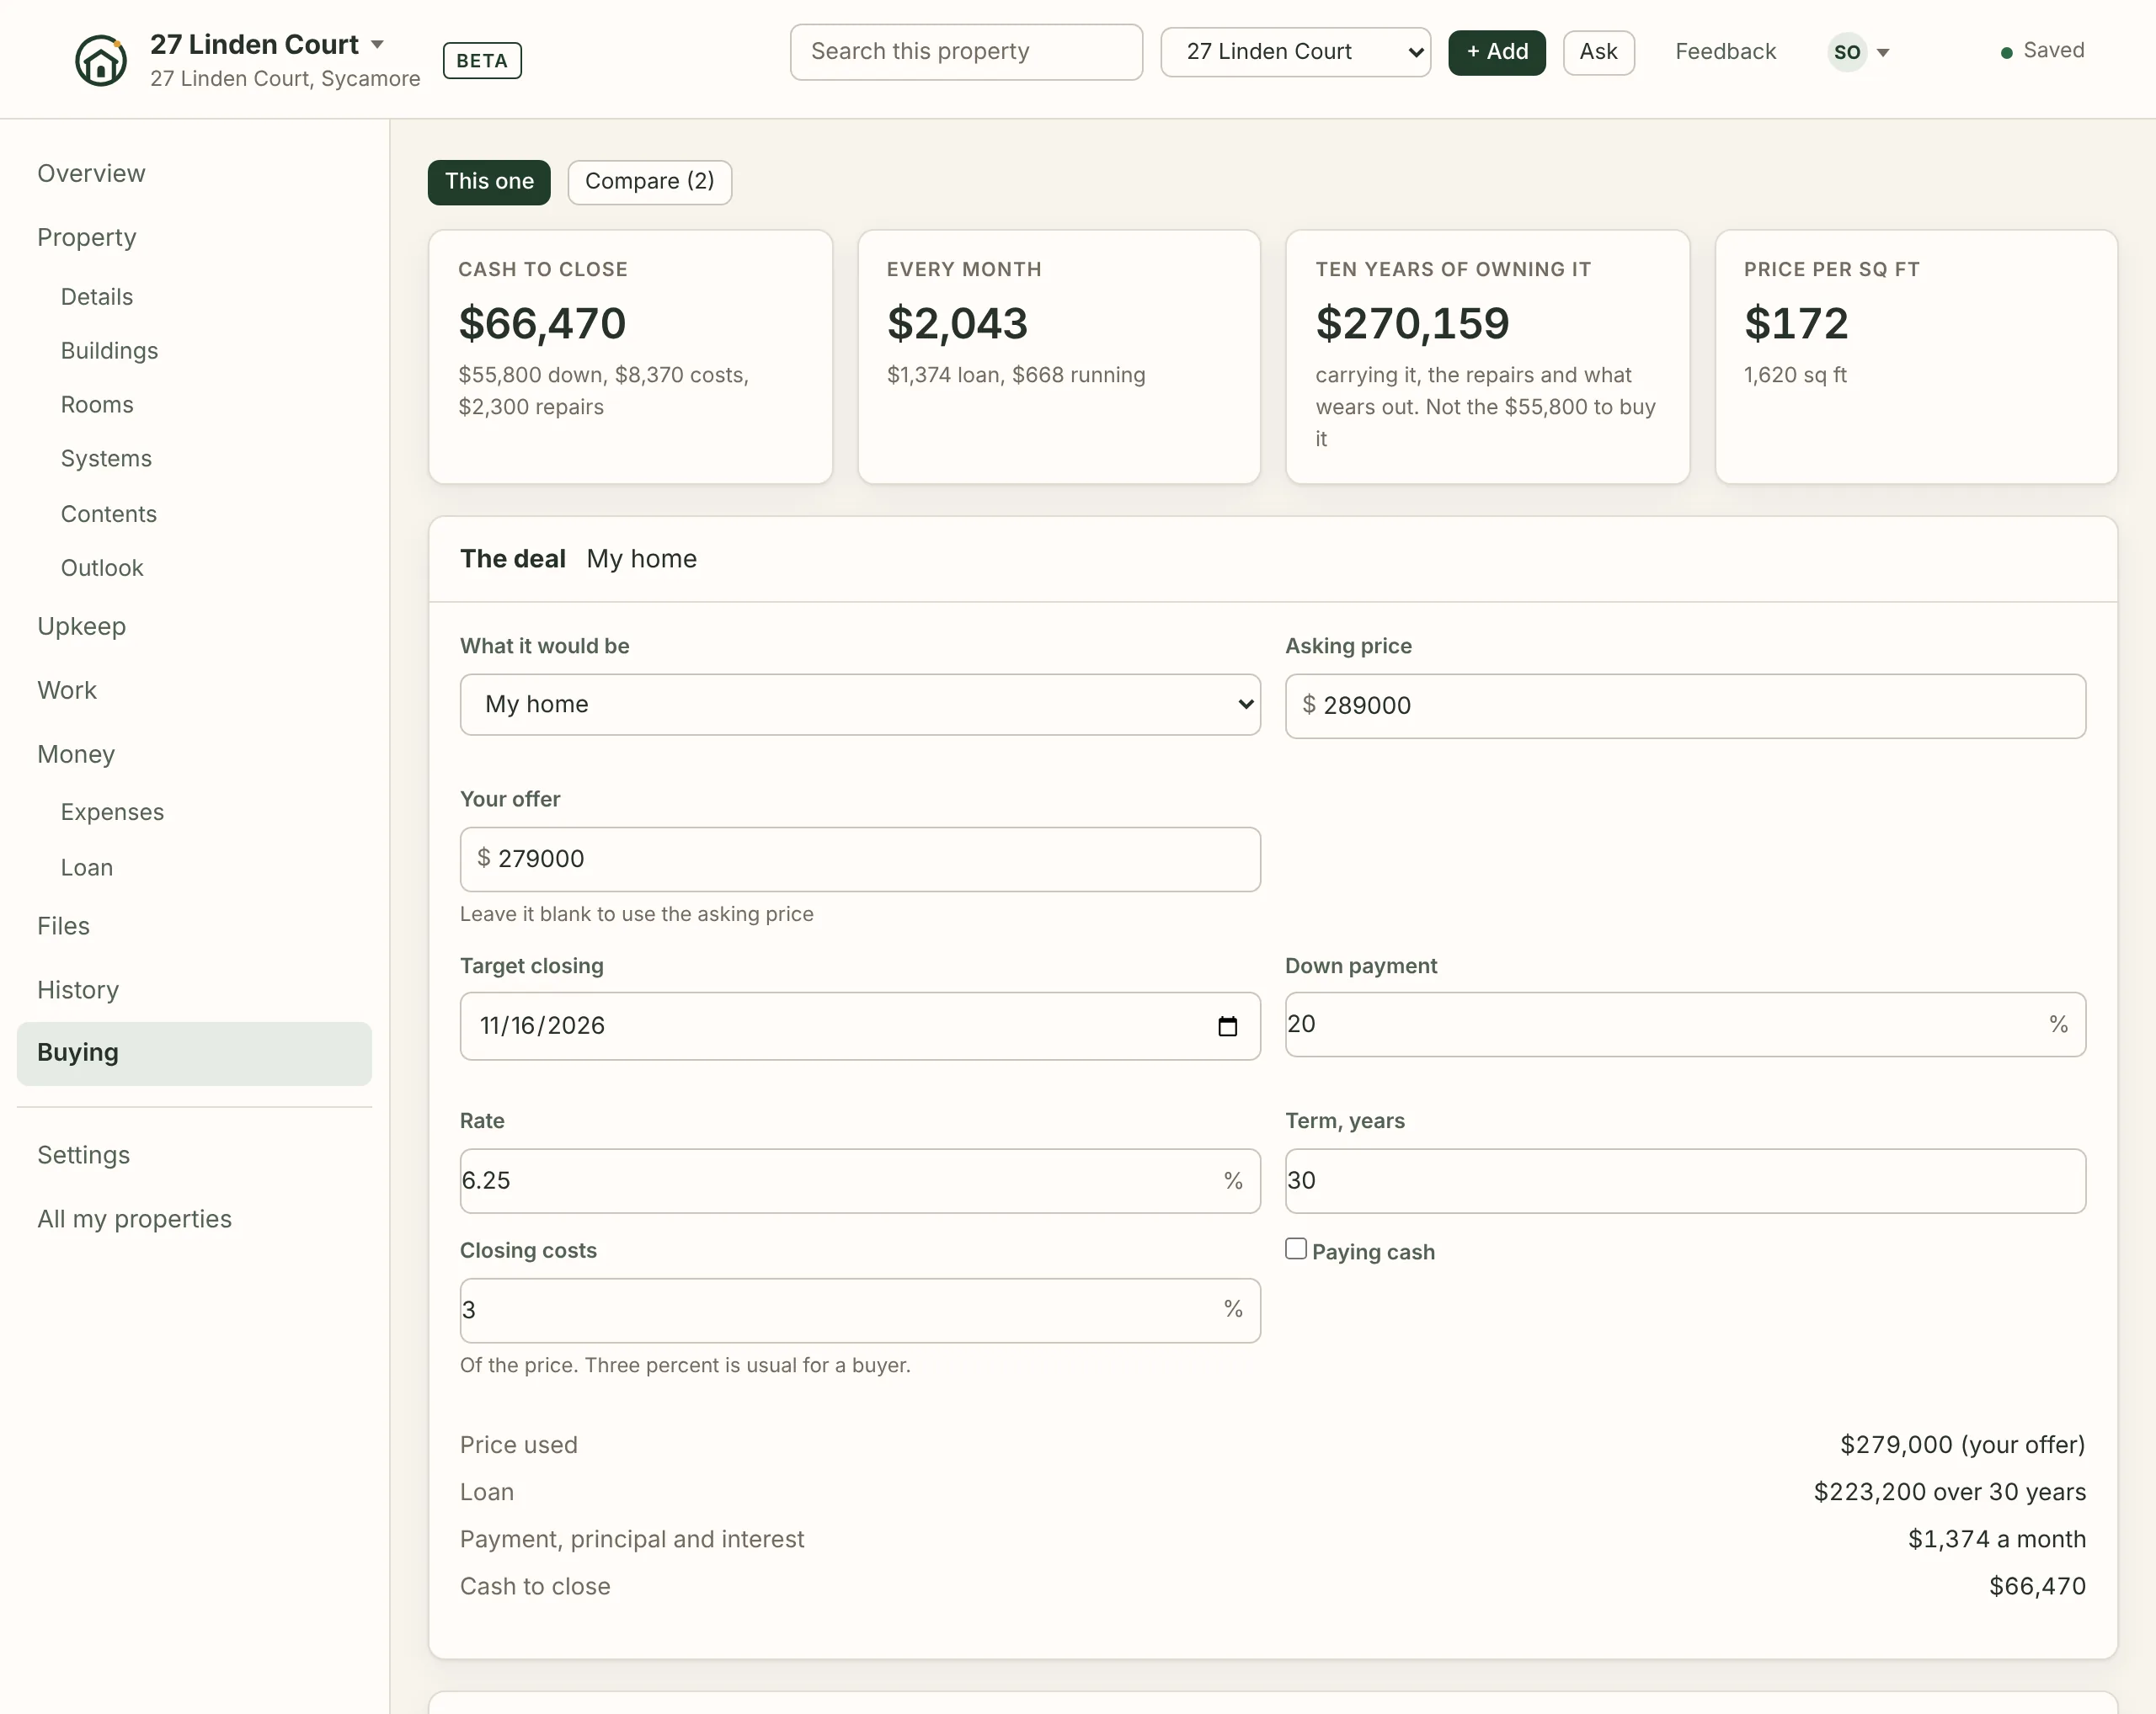
Task: Open the 27 Linden Court property selector
Action: pyautogui.click(x=1295, y=52)
